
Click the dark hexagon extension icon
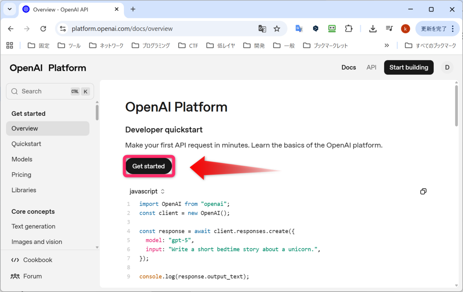(x=316, y=29)
